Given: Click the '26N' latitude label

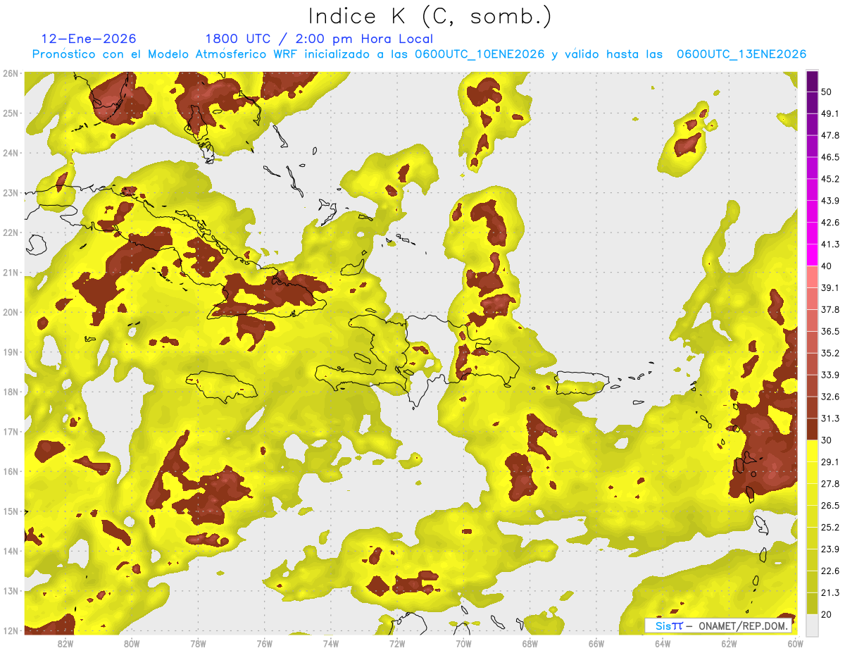Looking at the screenshot, I should click(x=11, y=73).
